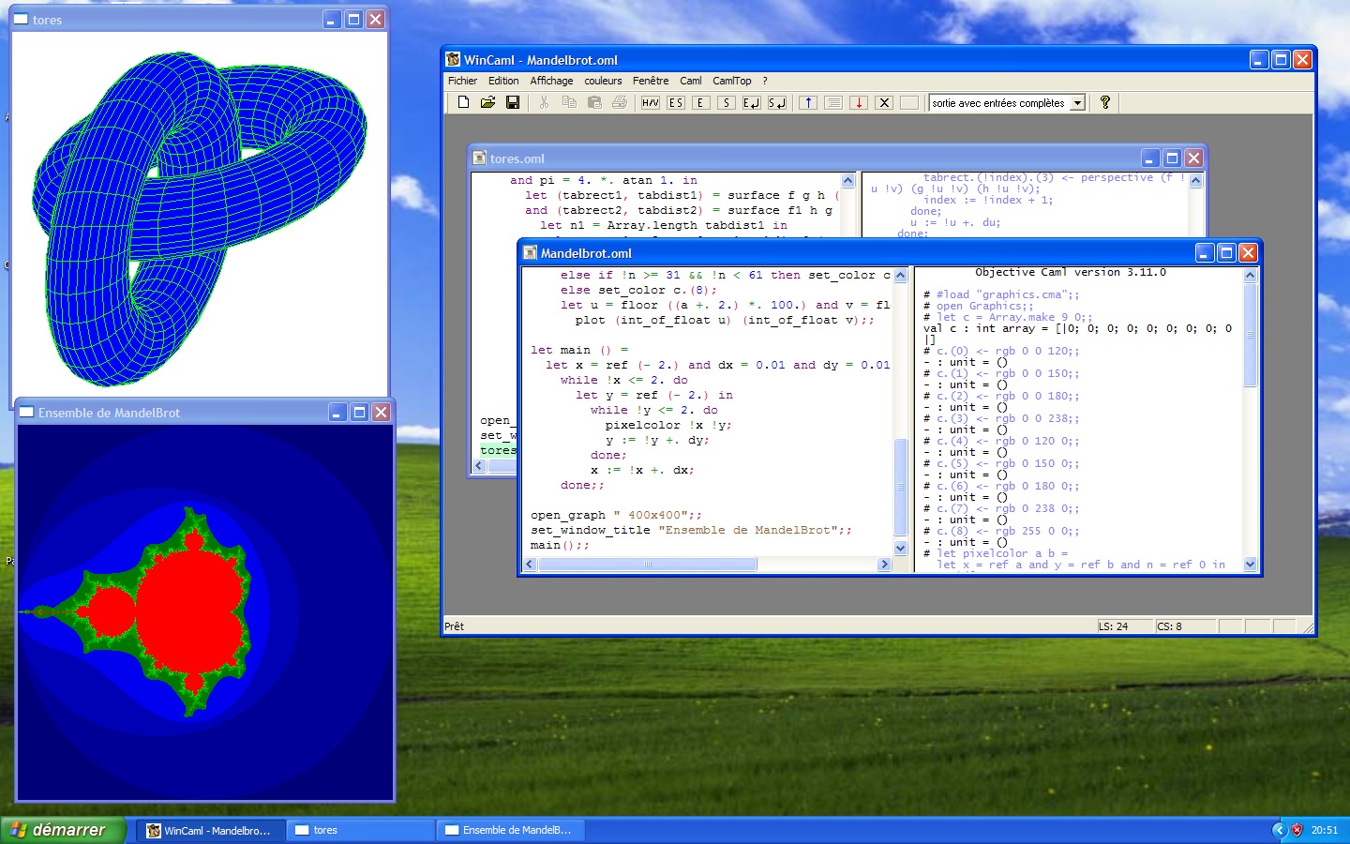The width and height of the screenshot is (1350, 844).
Task: Click the blank toolbar button after X
Action: point(909,102)
